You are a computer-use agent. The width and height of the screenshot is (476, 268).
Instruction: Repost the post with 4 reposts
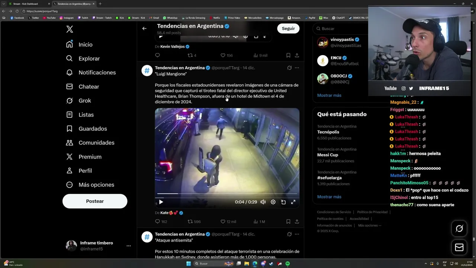192,55
